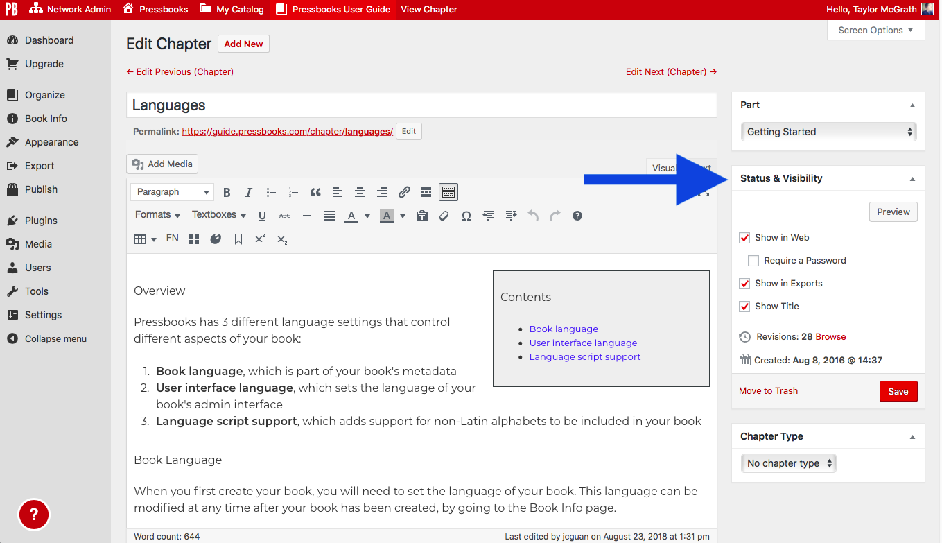Screen dimensions: 942x543
Task: Align text right
Action: click(x=382, y=192)
